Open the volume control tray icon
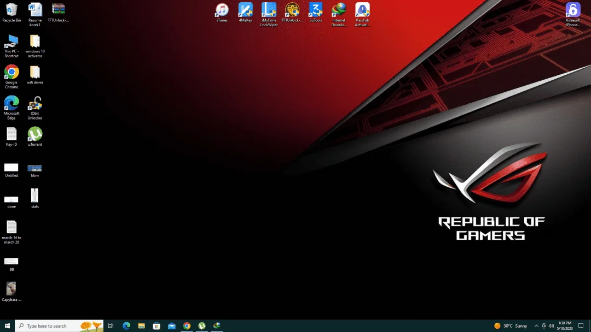 pyautogui.click(x=552, y=325)
